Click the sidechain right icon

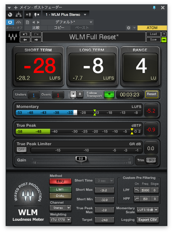pyautogui.click(x=37, y=15)
